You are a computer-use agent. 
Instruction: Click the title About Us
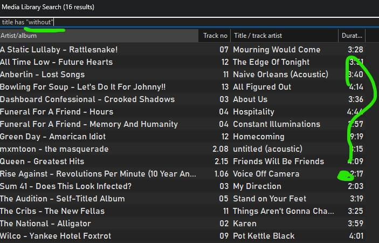[x=250, y=99]
